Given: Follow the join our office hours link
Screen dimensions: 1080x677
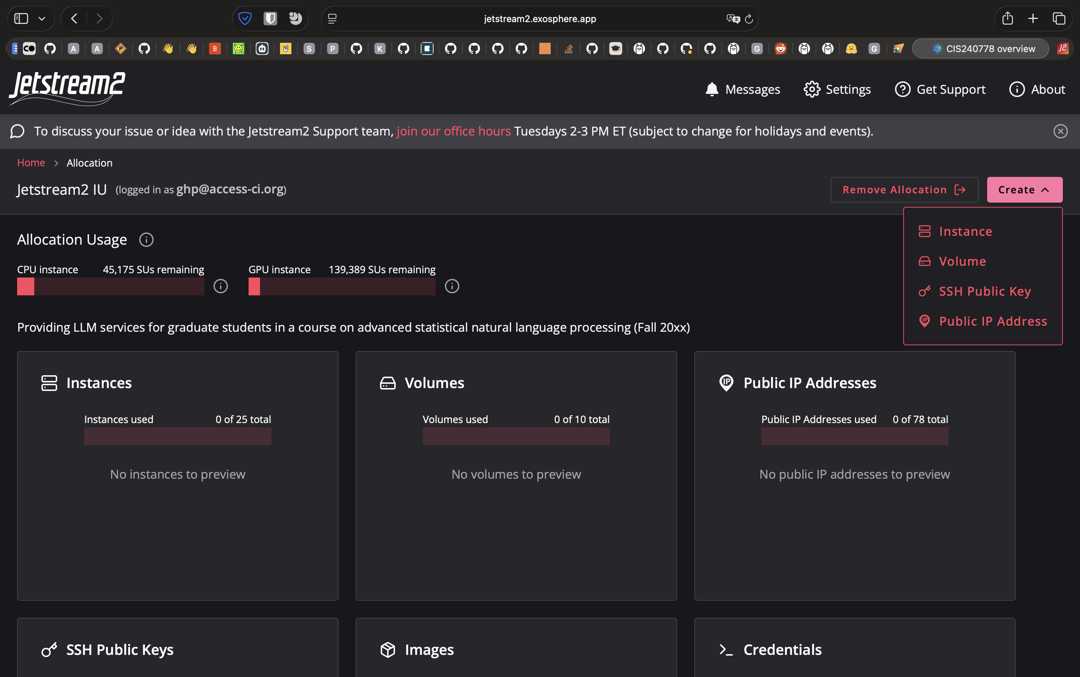Looking at the screenshot, I should (x=453, y=131).
